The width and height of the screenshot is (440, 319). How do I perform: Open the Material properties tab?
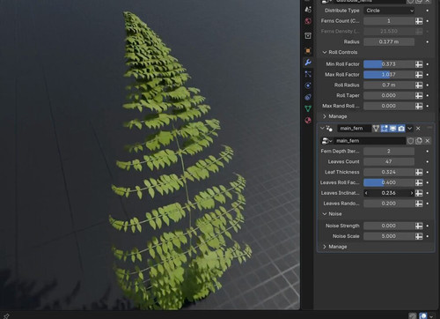click(308, 120)
